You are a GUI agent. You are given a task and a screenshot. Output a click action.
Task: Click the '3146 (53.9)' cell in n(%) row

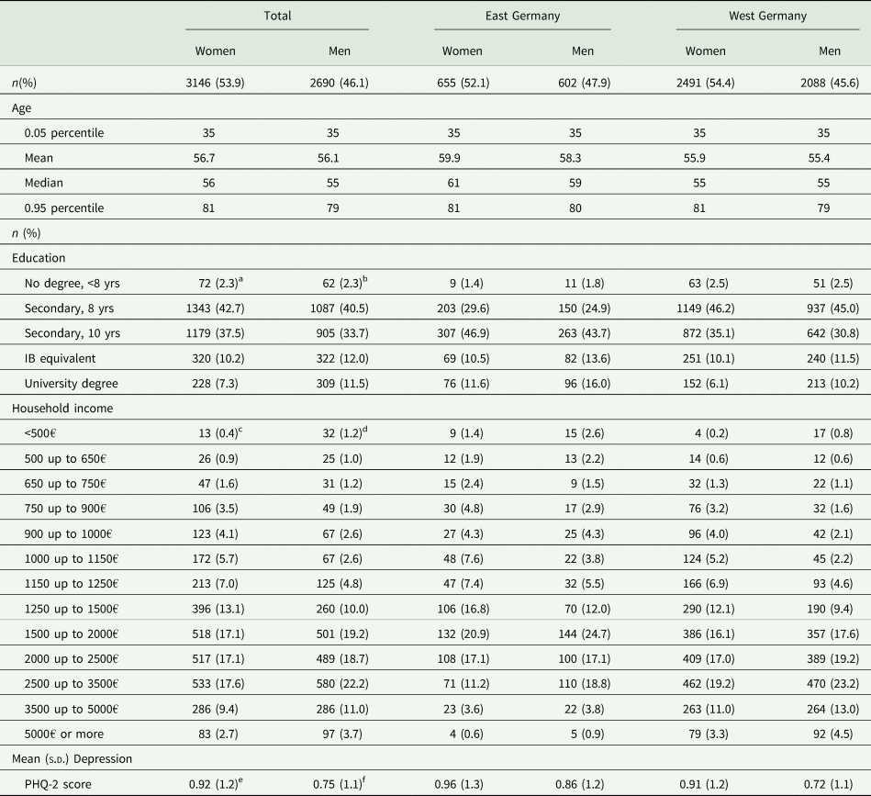click(x=216, y=83)
